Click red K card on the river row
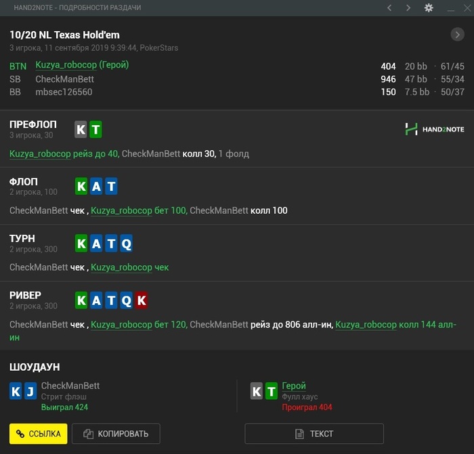The height and width of the screenshot is (454, 474). pyautogui.click(x=142, y=300)
